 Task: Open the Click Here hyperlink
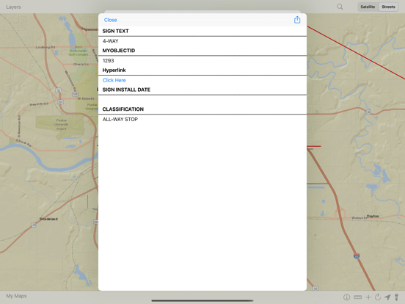[x=114, y=80]
